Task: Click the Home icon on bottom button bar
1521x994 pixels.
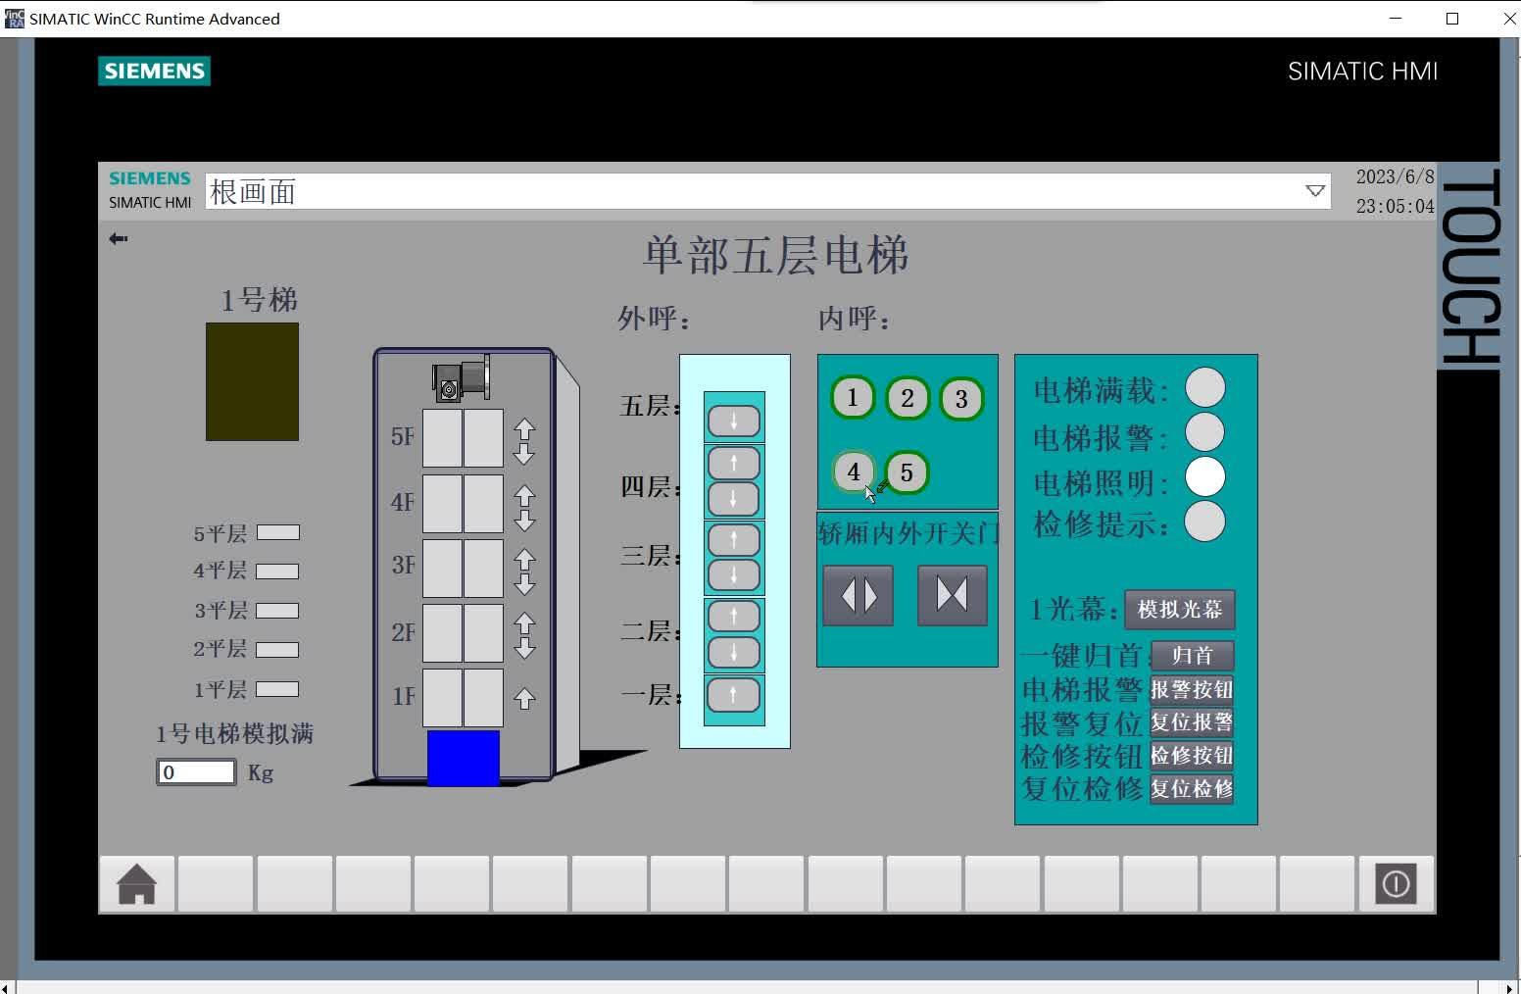Action: pyautogui.click(x=136, y=884)
